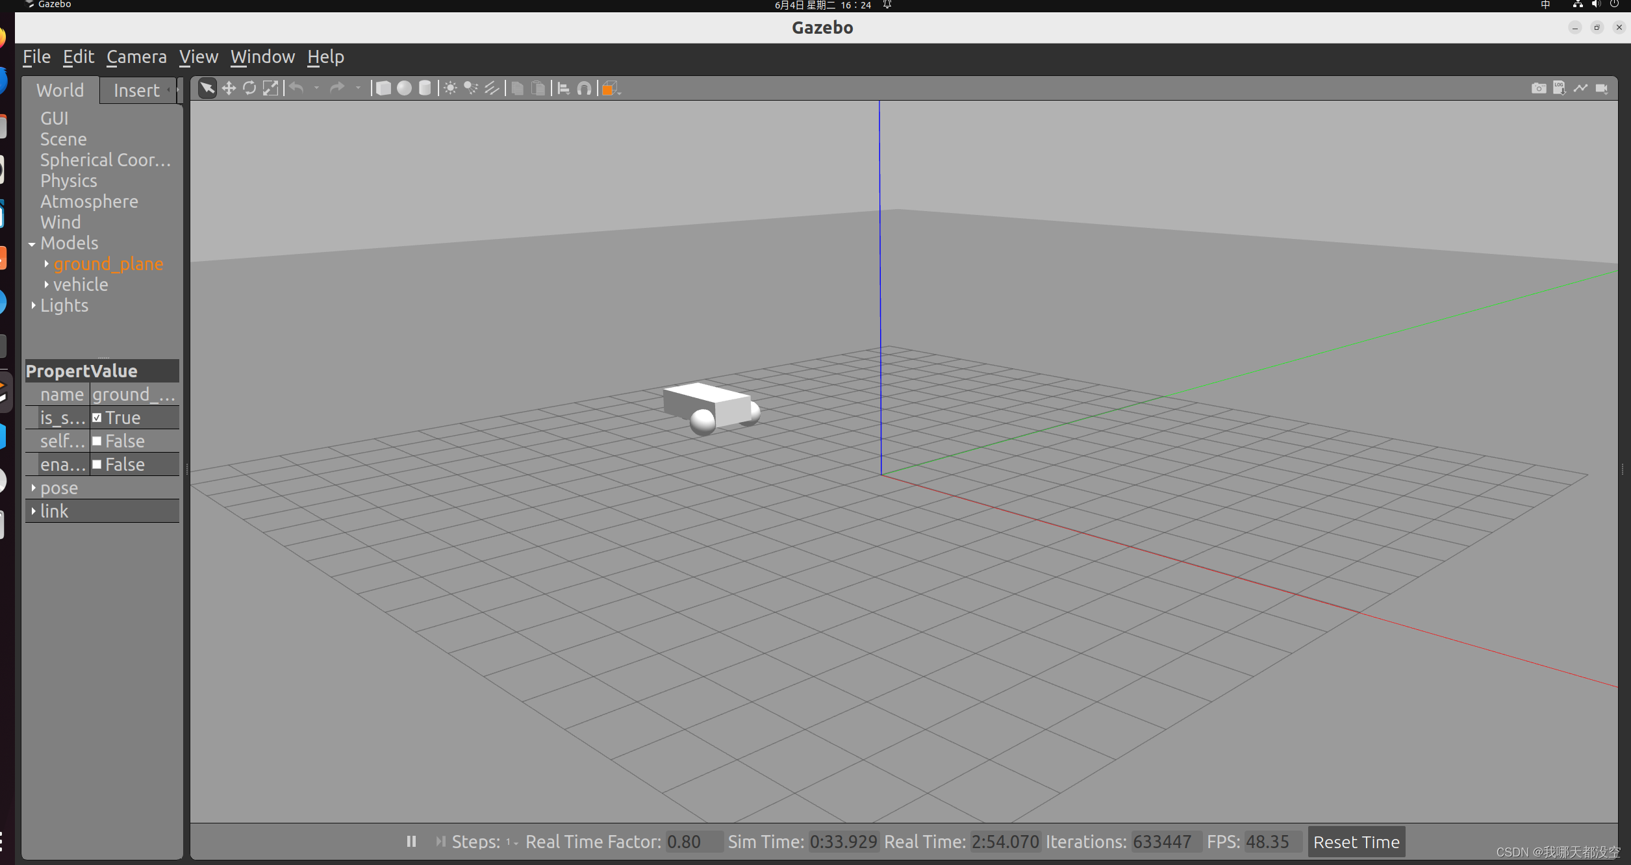The height and width of the screenshot is (865, 1631).
Task: Take a screenshot with camera icon
Action: pyautogui.click(x=1538, y=88)
